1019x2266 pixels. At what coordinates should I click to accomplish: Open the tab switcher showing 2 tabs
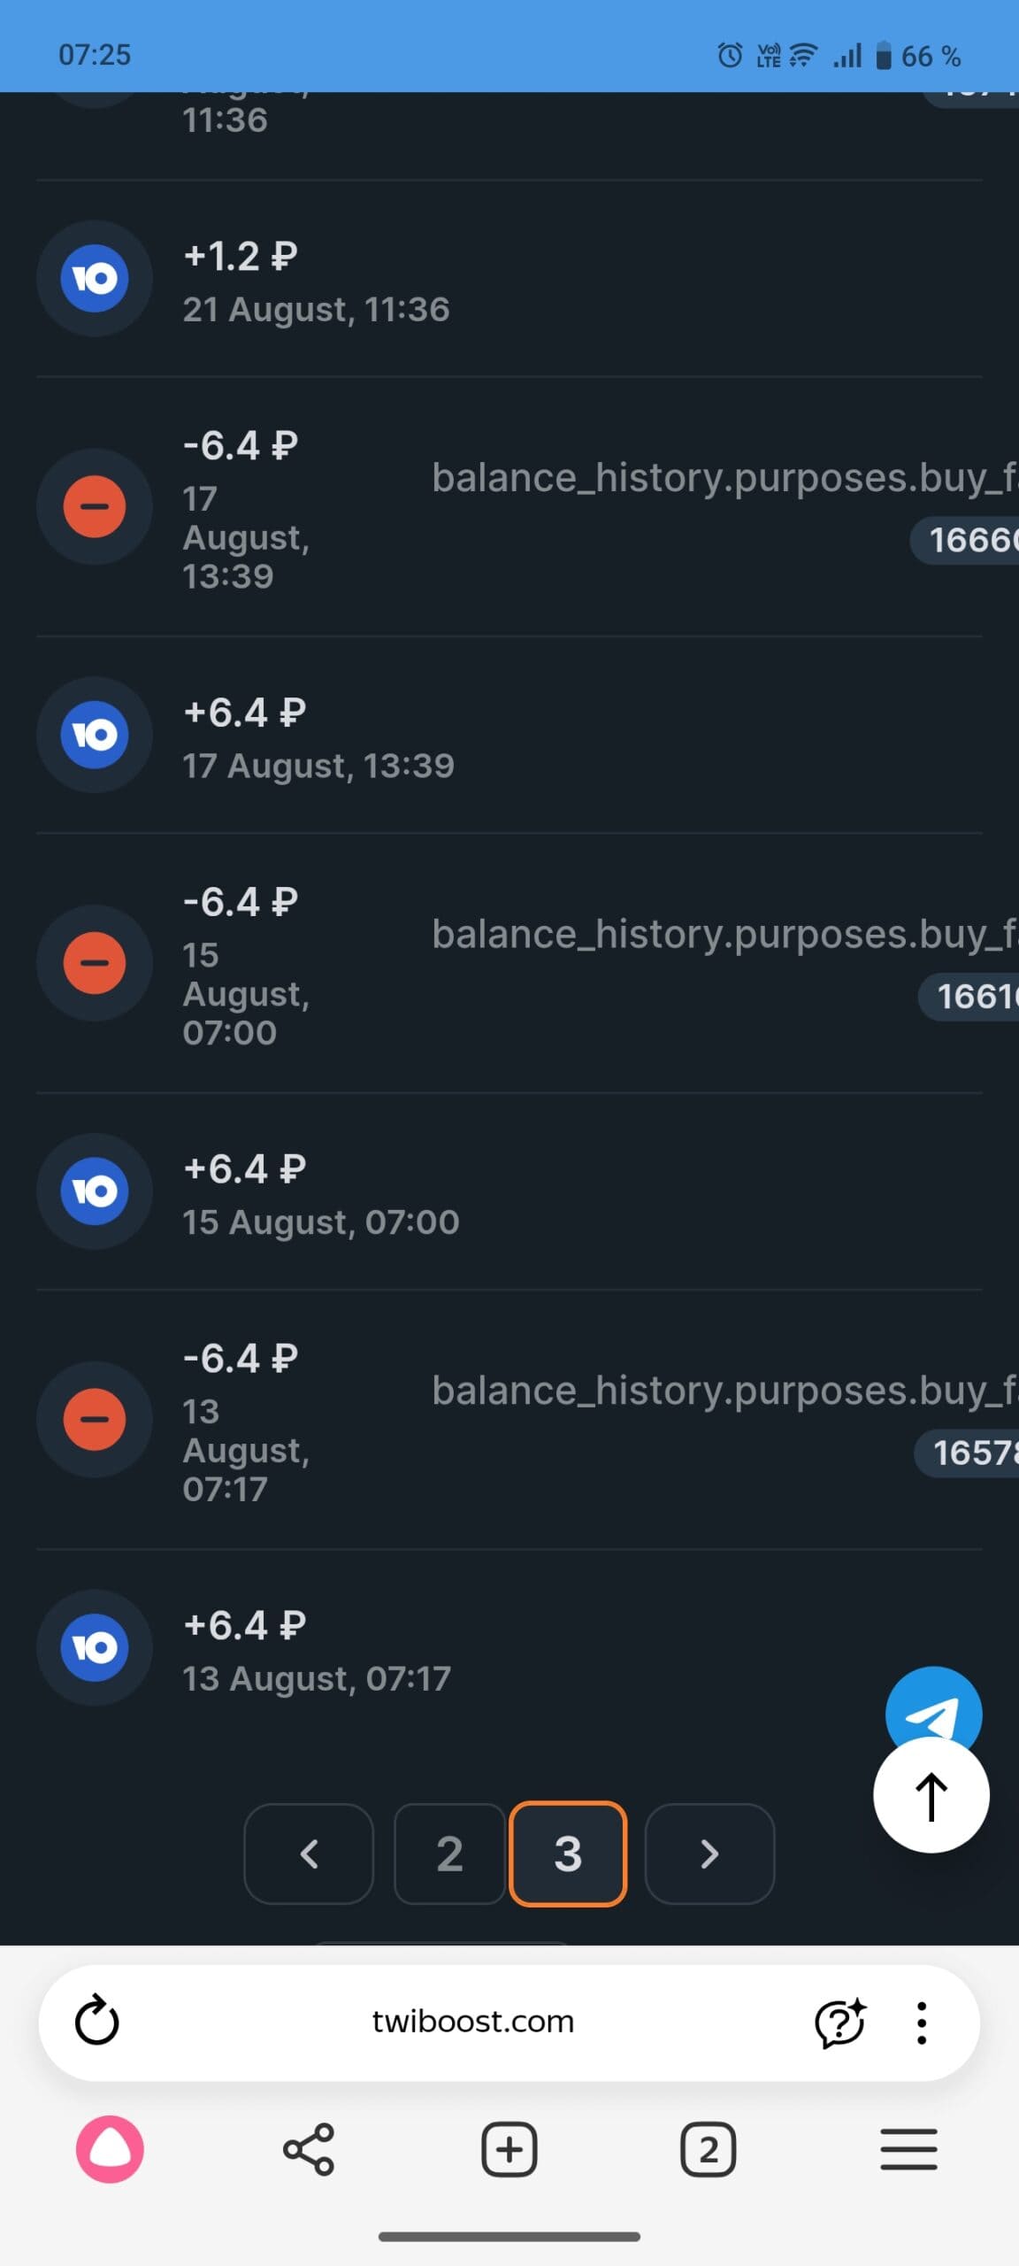(x=708, y=2149)
